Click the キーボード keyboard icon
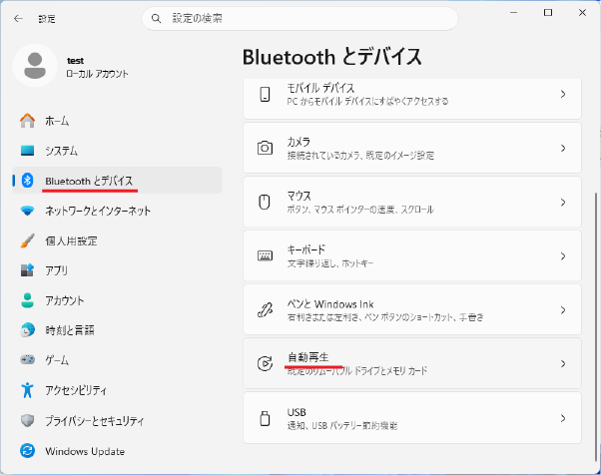The width and height of the screenshot is (601, 475). (265, 255)
